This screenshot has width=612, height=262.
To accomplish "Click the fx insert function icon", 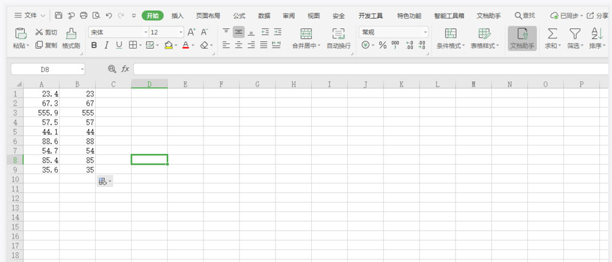I will (125, 69).
